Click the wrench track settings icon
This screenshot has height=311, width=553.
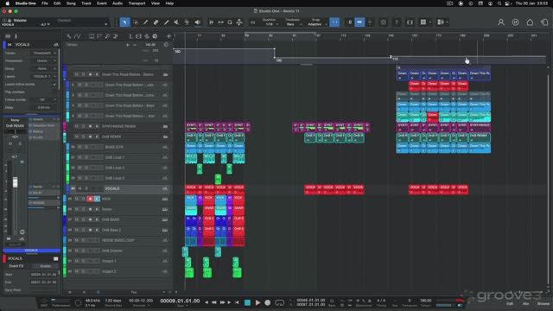(x=68, y=36)
